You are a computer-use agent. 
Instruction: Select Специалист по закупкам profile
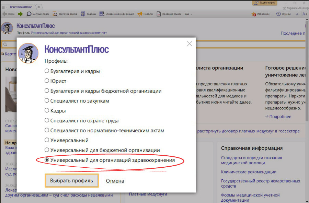tap(77, 100)
